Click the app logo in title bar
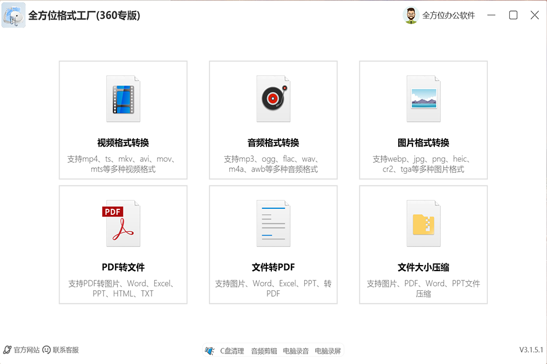 point(13,16)
